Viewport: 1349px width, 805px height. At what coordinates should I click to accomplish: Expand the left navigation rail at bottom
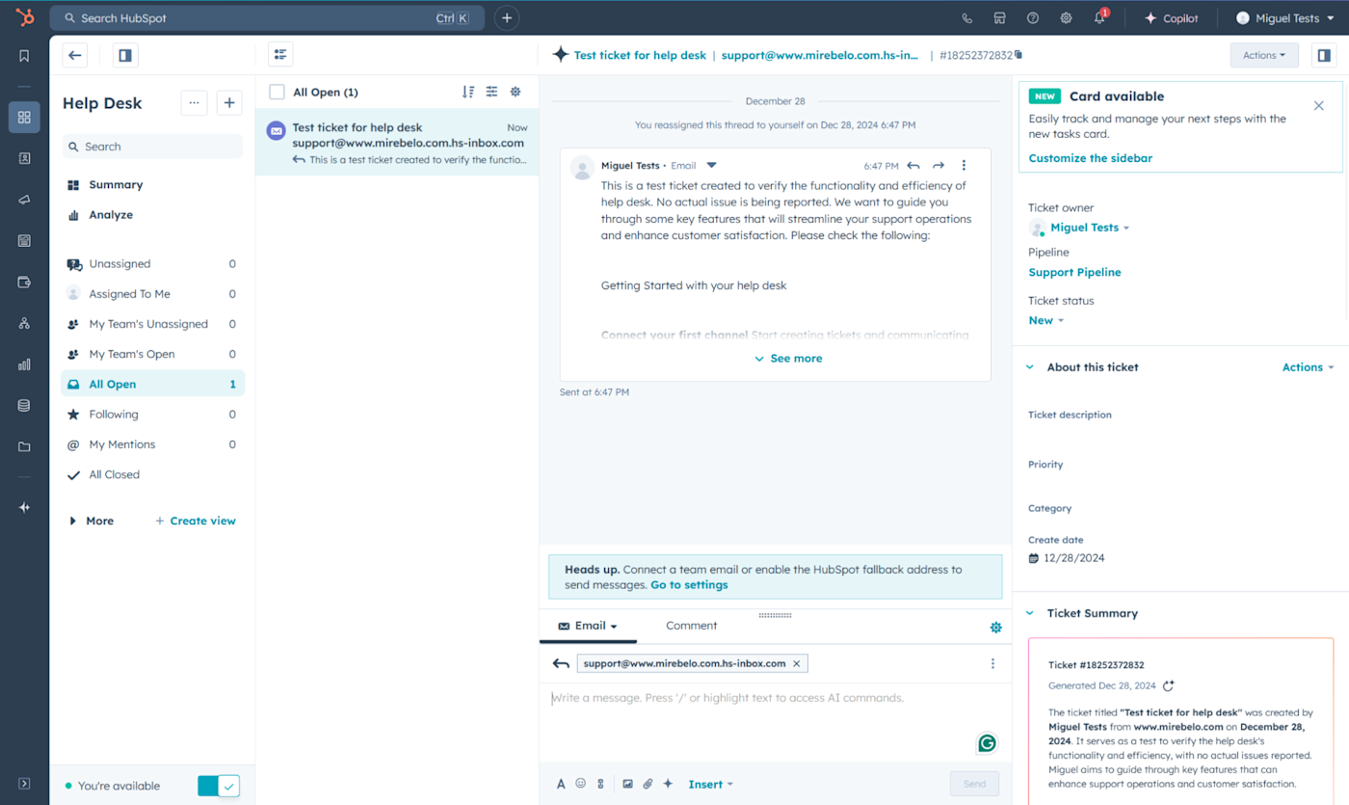click(x=24, y=784)
